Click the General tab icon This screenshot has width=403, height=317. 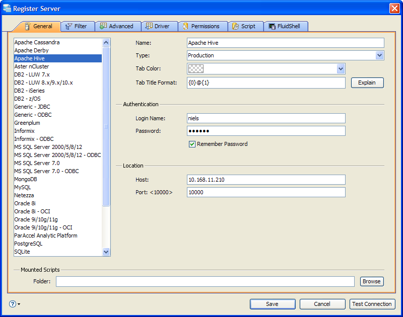coord(28,26)
